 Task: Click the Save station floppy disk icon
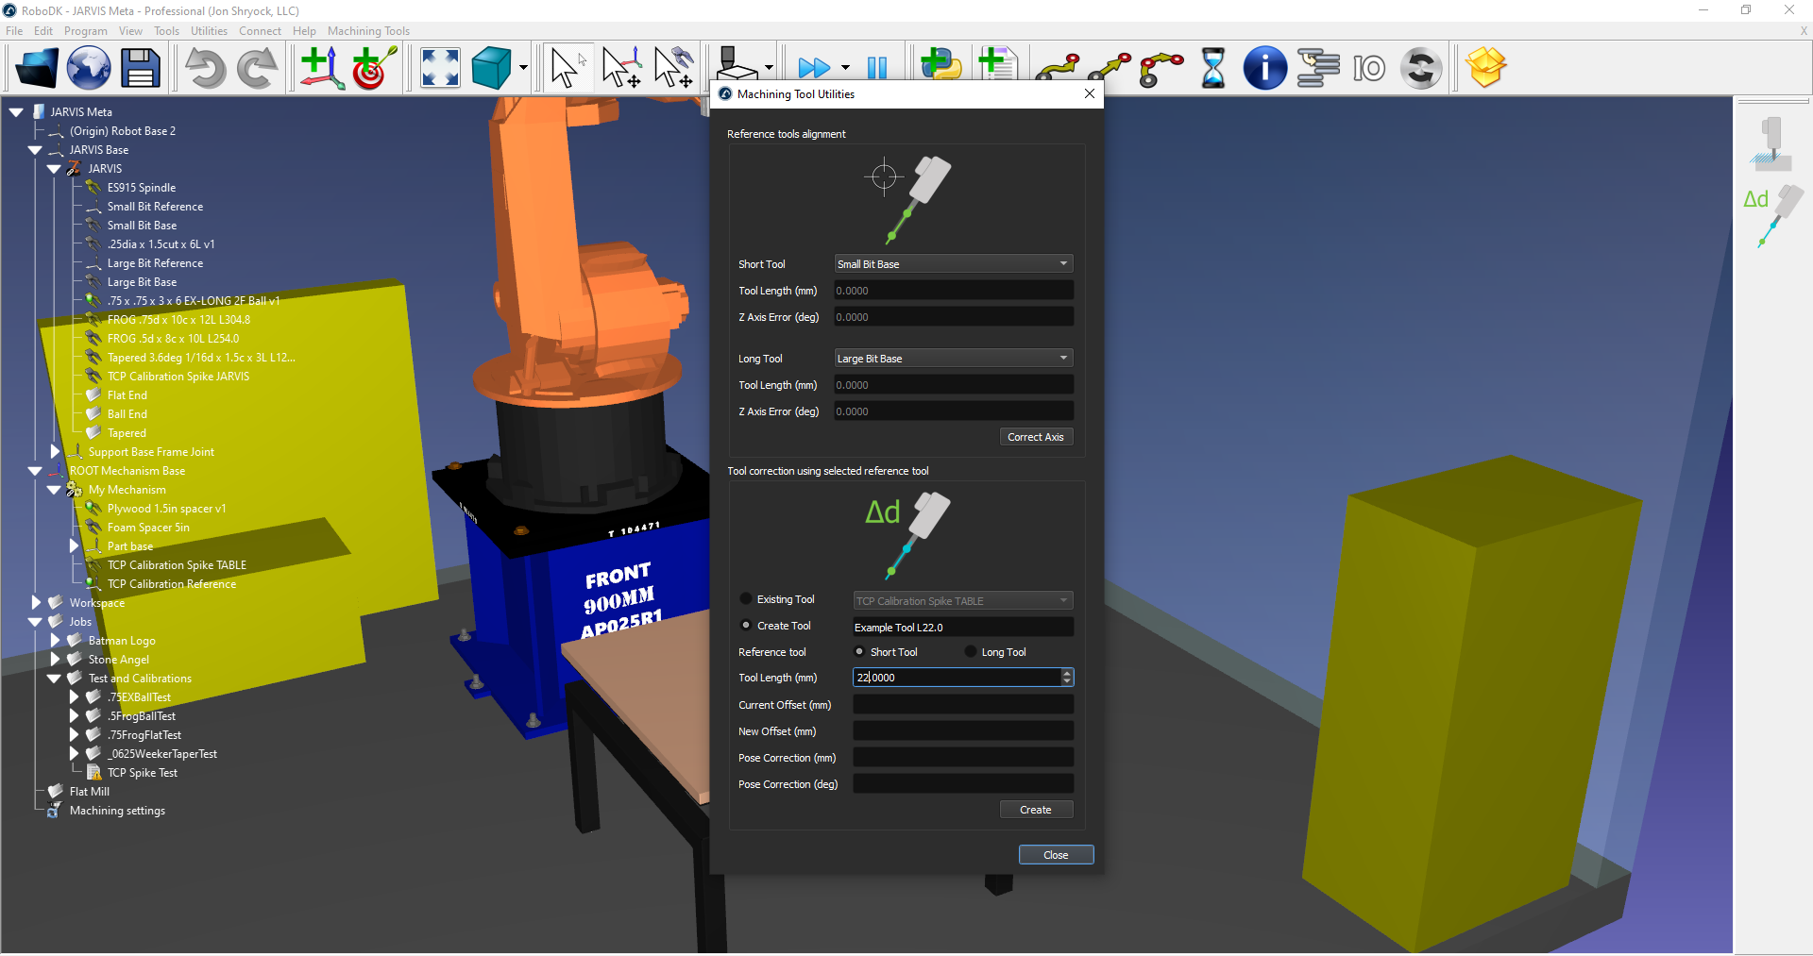pos(141,68)
